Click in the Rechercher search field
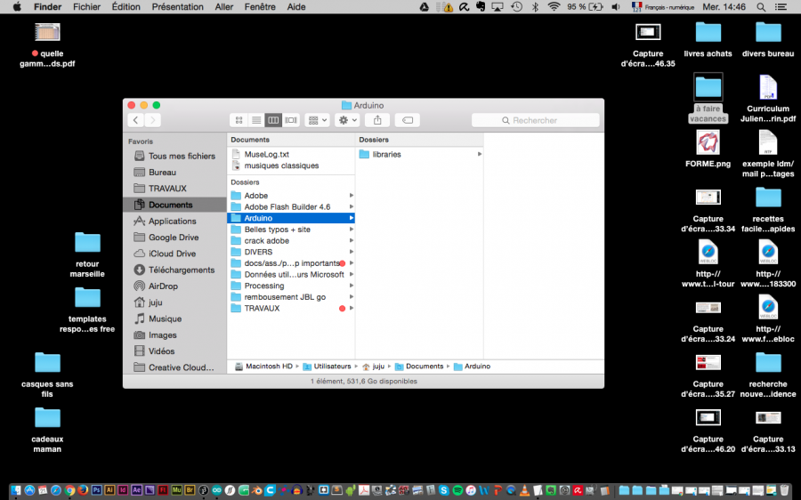This screenshot has height=500, width=801. 535,120
